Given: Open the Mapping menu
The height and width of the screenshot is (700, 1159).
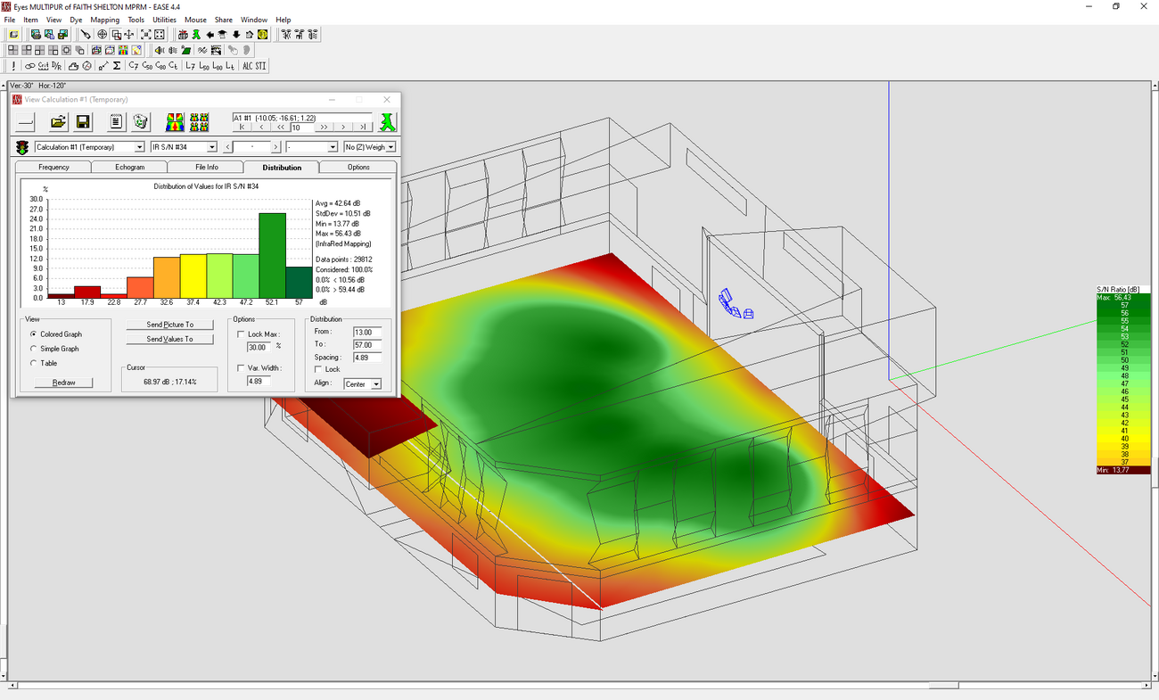Looking at the screenshot, I should pyautogui.click(x=104, y=20).
